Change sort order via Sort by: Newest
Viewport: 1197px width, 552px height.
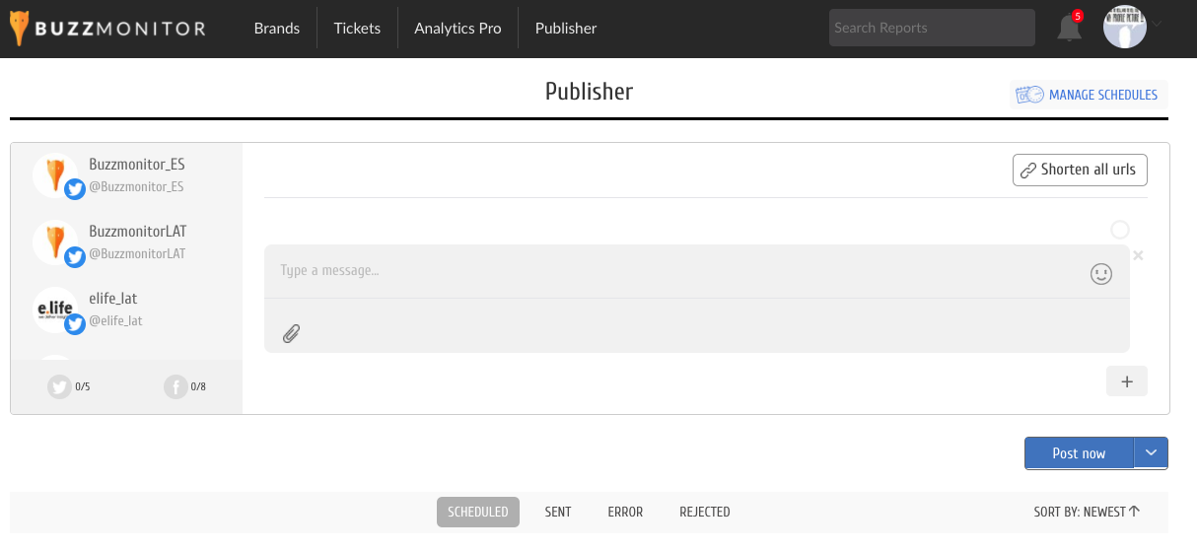click(1087, 512)
